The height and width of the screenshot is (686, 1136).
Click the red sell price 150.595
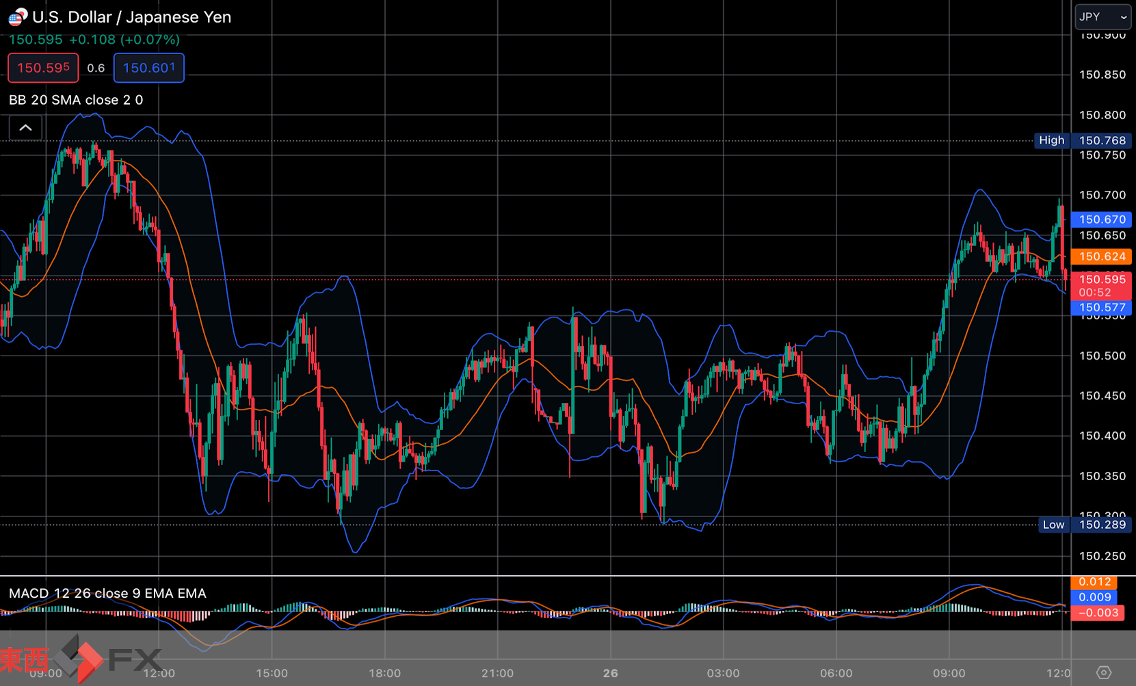pyautogui.click(x=43, y=68)
